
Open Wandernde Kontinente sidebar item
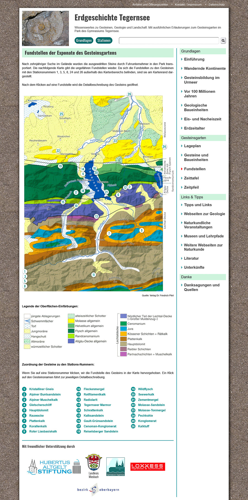pos(205,68)
